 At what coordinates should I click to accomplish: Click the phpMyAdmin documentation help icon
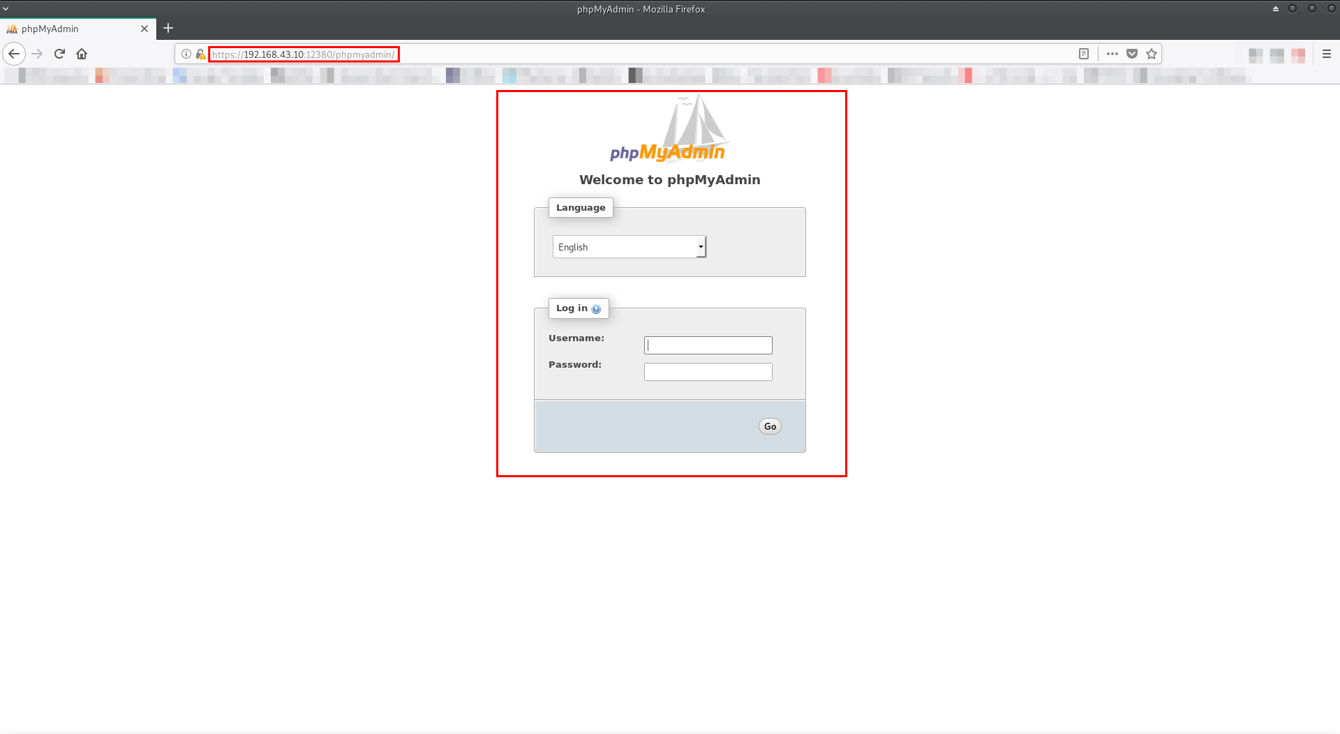[596, 309]
